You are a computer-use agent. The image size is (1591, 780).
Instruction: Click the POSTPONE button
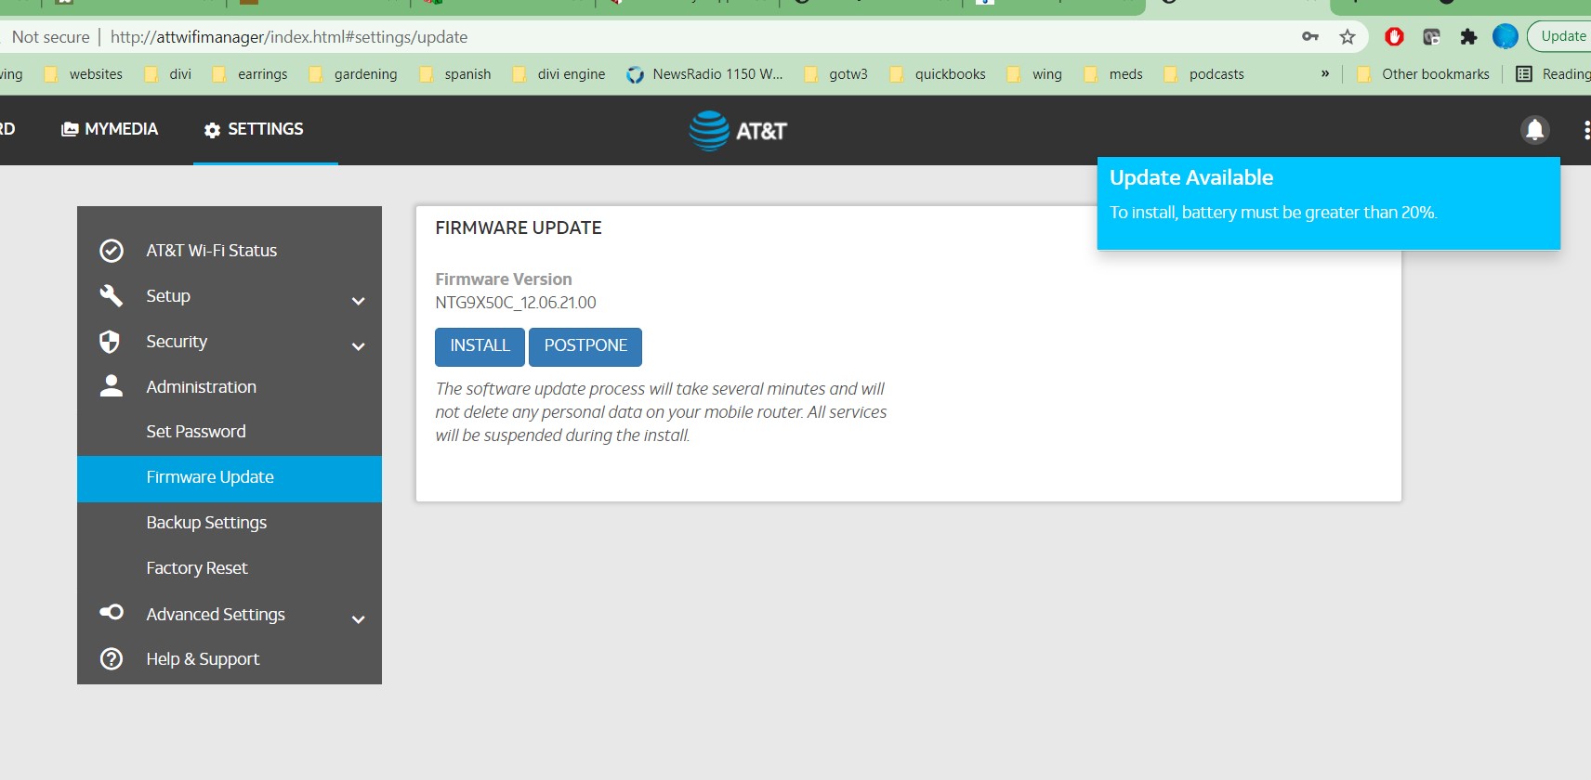pyautogui.click(x=585, y=346)
